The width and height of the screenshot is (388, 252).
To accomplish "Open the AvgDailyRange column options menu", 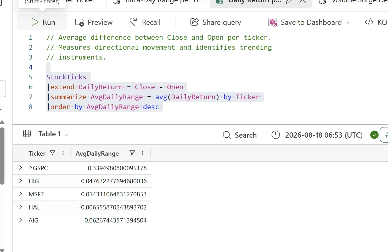I will coord(143,153).
